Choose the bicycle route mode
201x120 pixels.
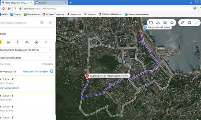pos(27,42)
